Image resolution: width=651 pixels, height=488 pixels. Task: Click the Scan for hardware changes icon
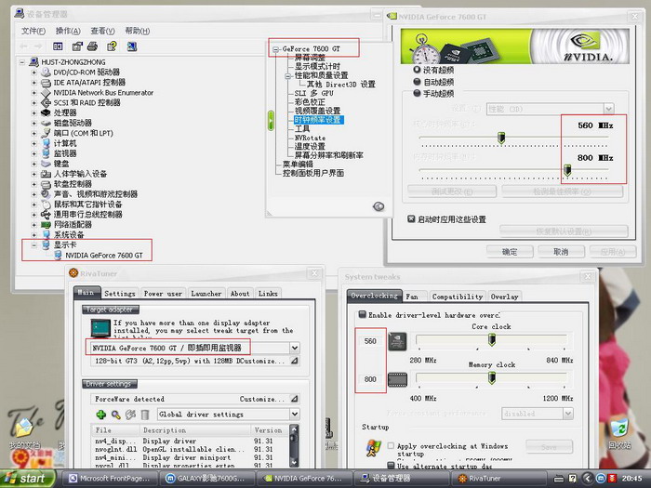pos(132,46)
